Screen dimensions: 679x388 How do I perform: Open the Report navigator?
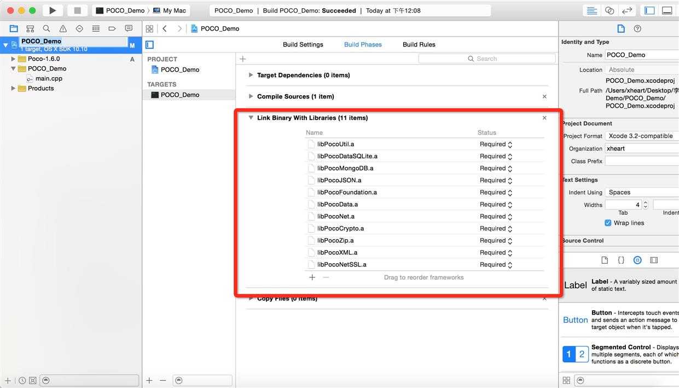129,28
